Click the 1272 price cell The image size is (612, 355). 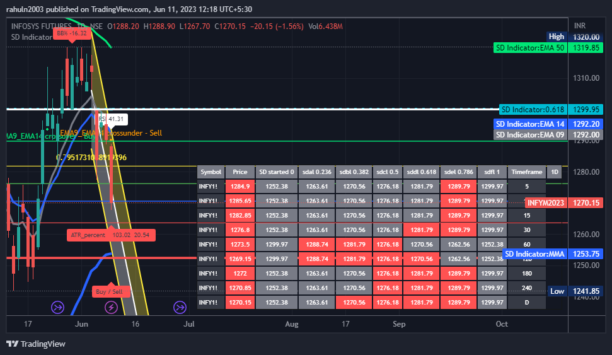tap(240, 274)
